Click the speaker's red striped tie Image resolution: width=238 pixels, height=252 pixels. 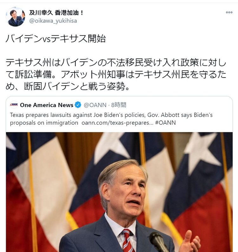click(128, 241)
